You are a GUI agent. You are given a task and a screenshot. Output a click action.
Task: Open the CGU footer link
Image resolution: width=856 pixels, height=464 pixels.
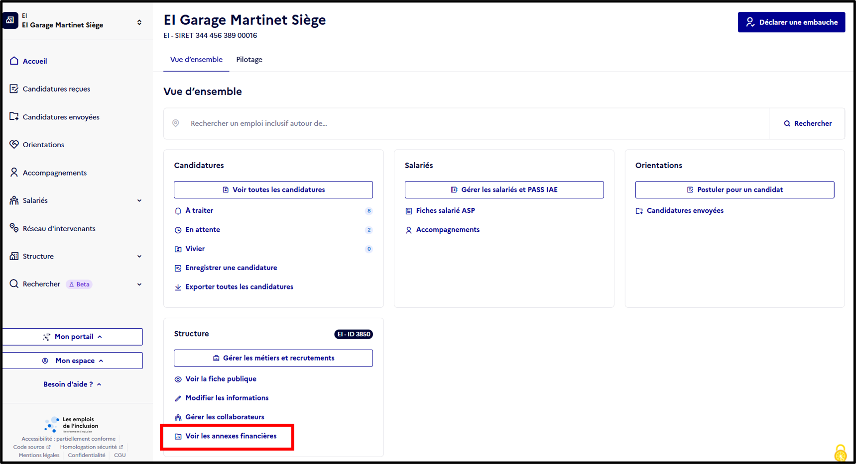point(120,455)
